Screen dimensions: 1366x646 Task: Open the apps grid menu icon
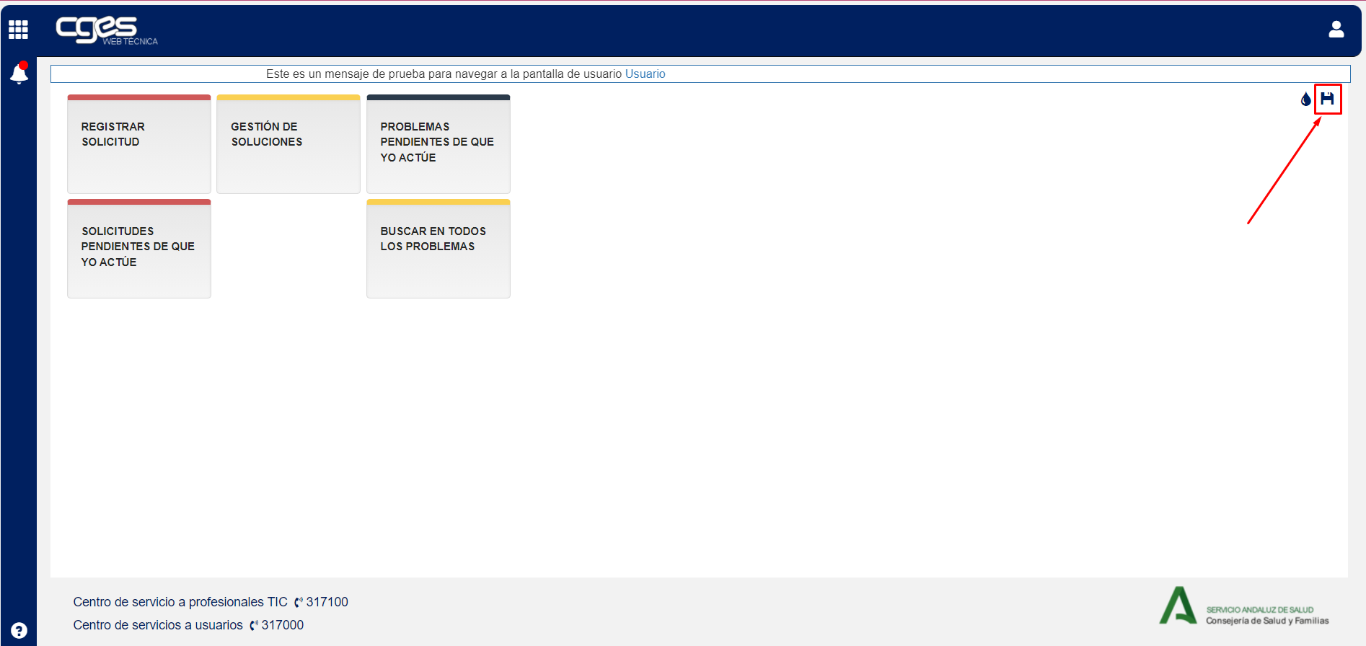coord(18,30)
